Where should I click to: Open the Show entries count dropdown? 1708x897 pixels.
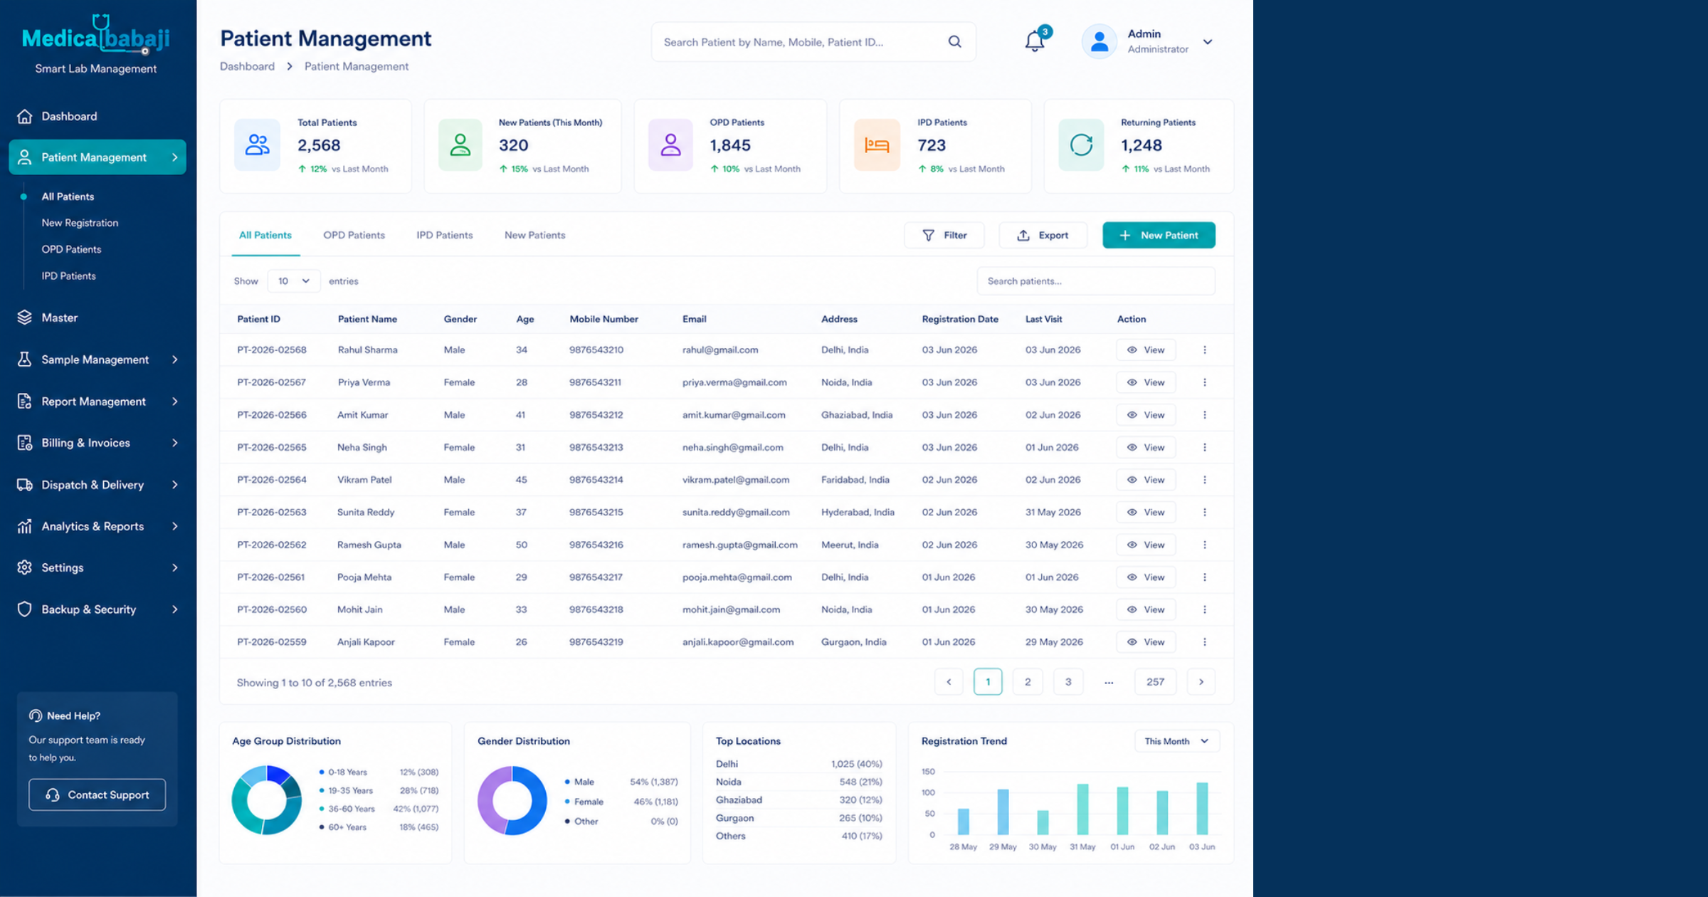click(293, 281)
